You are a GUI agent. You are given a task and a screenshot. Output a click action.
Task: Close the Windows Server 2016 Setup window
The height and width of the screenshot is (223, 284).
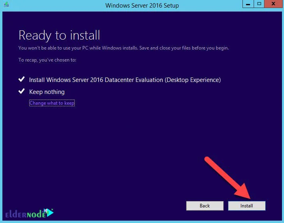tap(274, 4)
